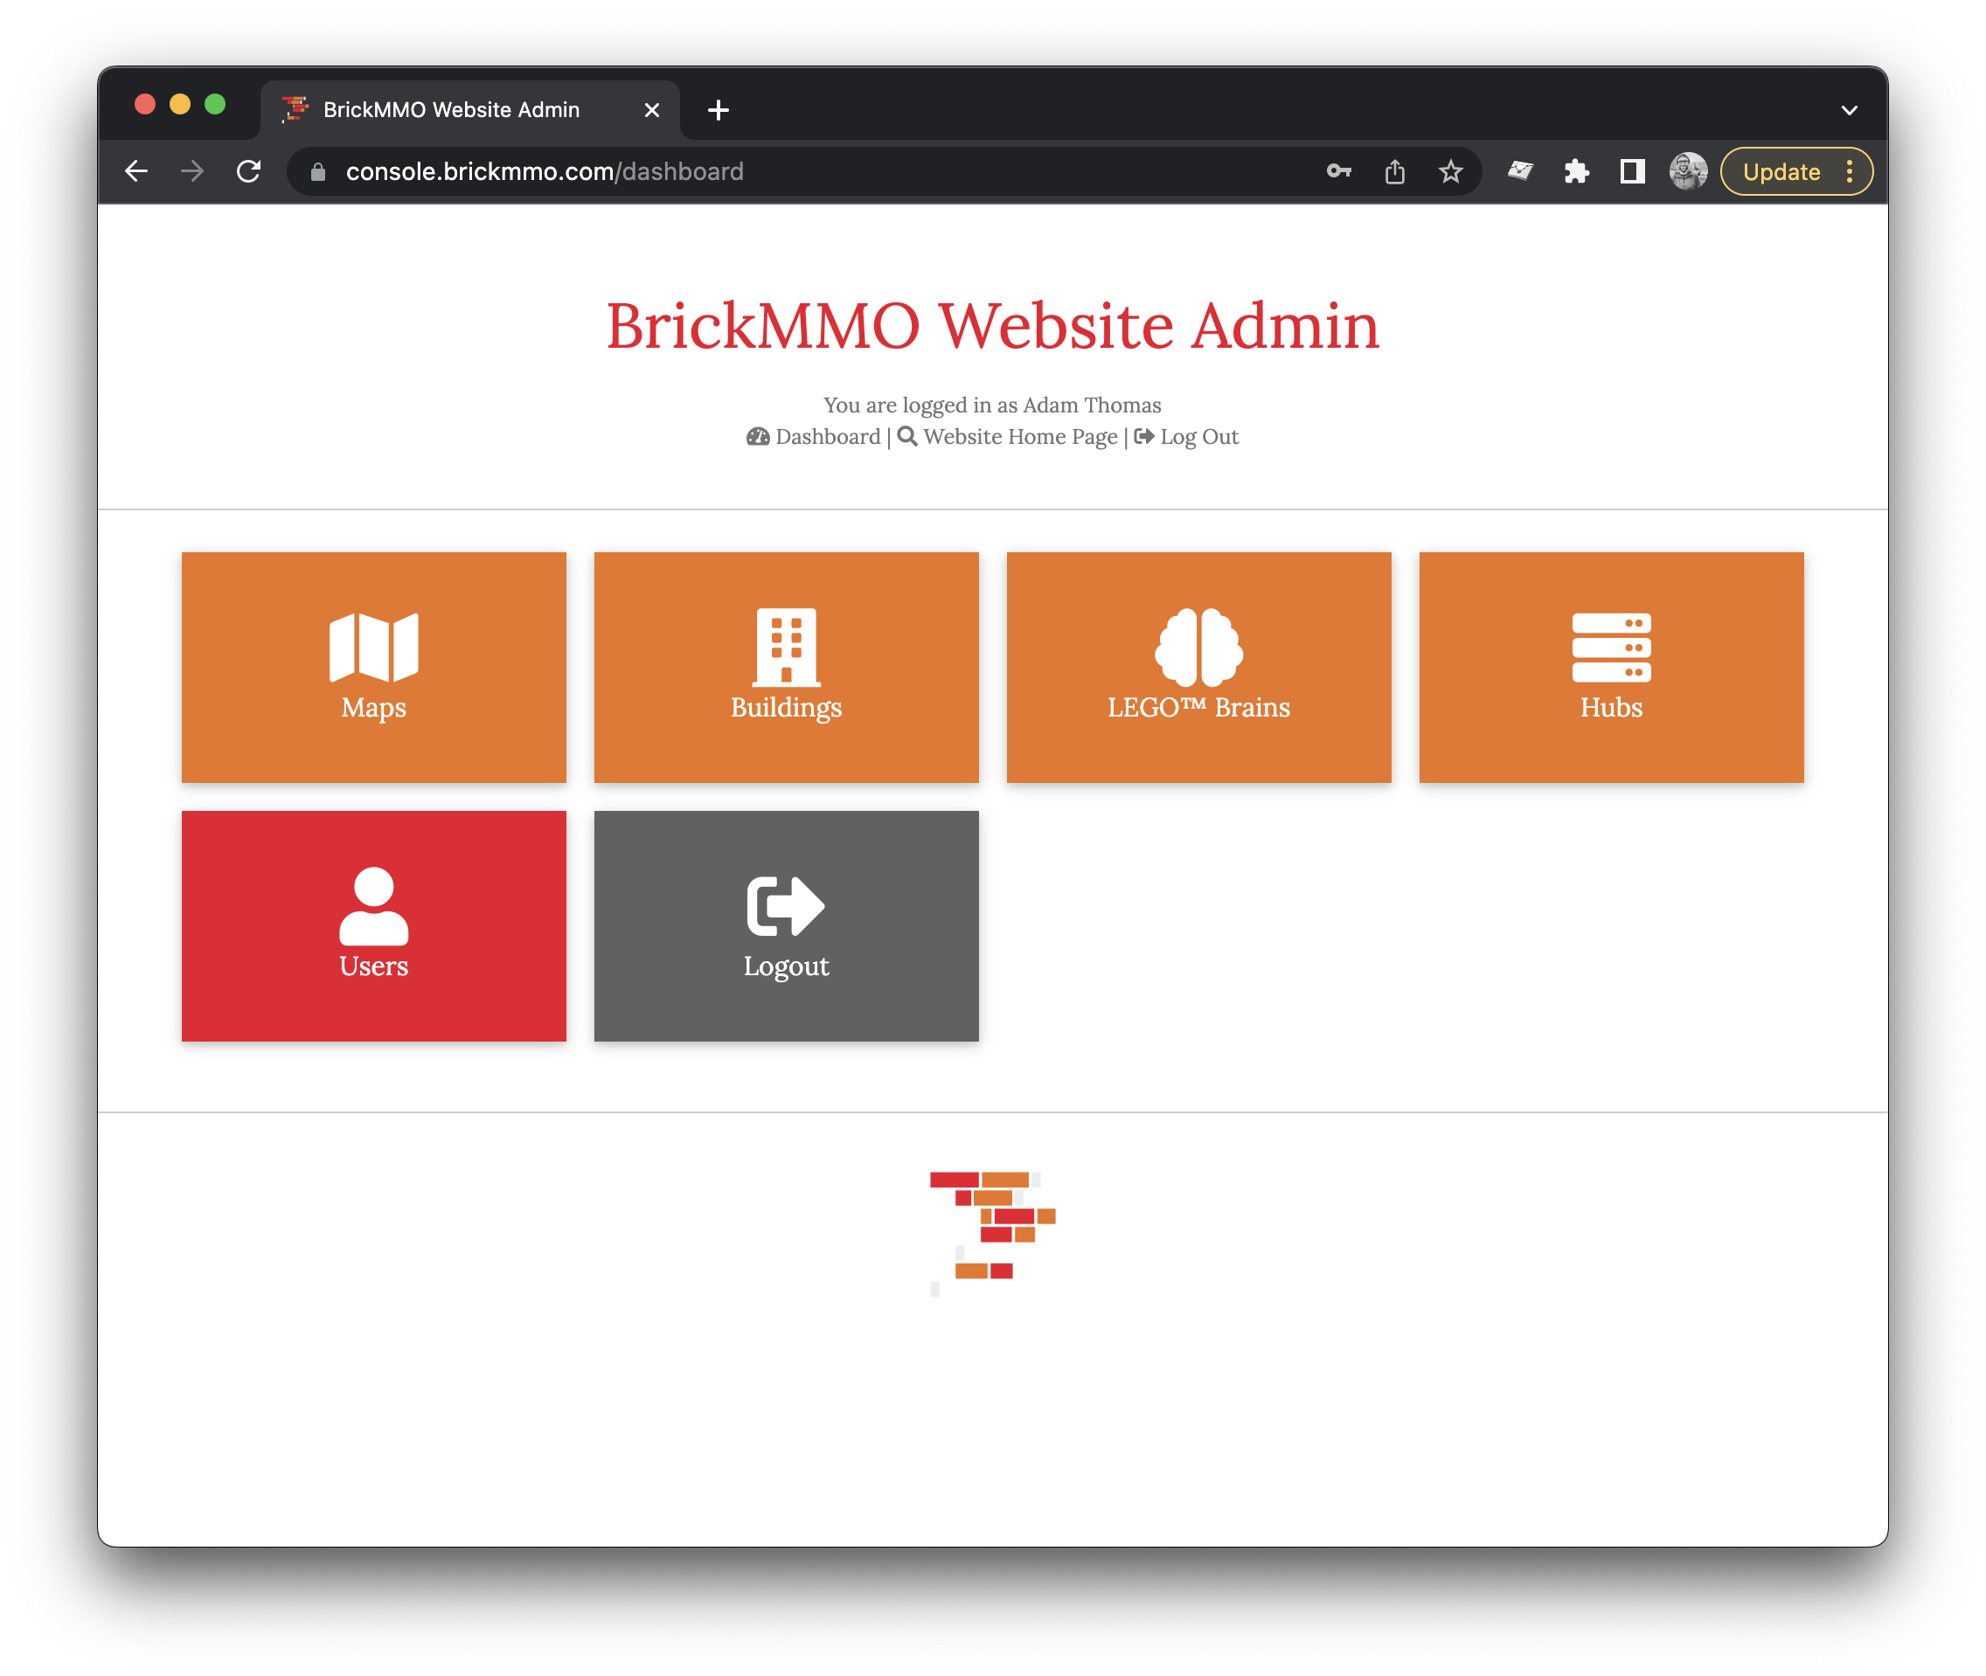This screenshot has height=1676, width=1986.
Task: Bookmark page with the star icon
Action: (x=1450, y=172)
